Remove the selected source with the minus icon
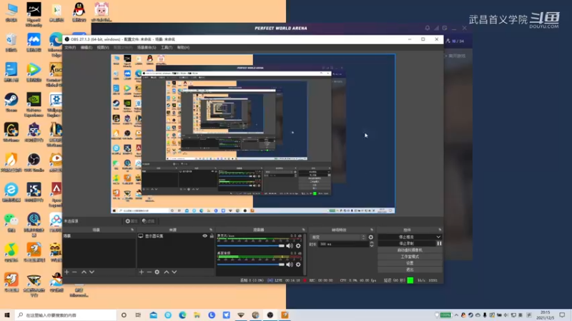 (x=149, y=272)
